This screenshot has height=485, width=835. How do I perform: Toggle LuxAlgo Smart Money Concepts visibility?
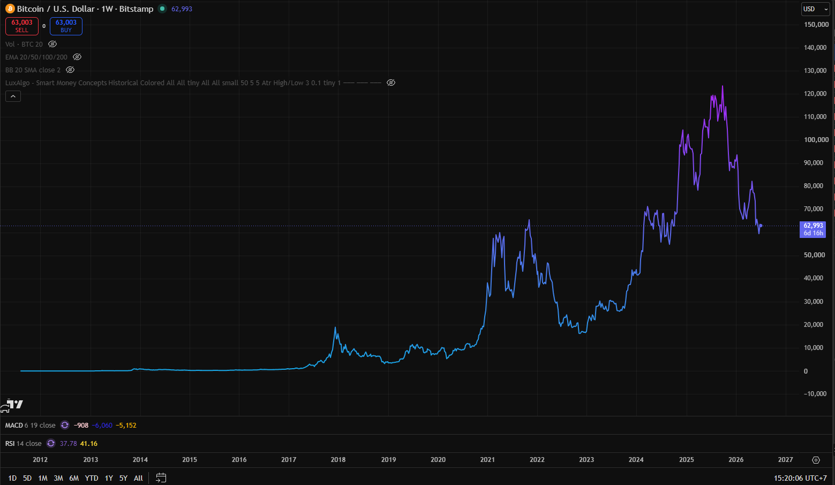391,83
